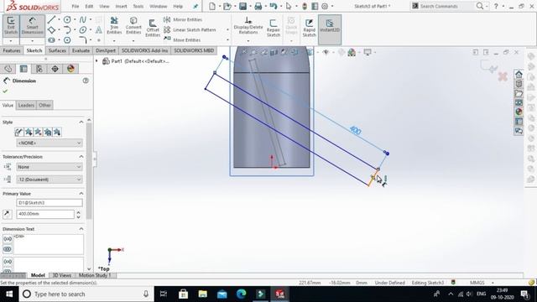Open the .12 (Document) precision dropdown

[50, 180]
